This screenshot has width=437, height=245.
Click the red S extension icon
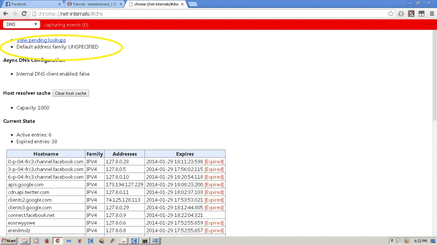click(411, 13)
